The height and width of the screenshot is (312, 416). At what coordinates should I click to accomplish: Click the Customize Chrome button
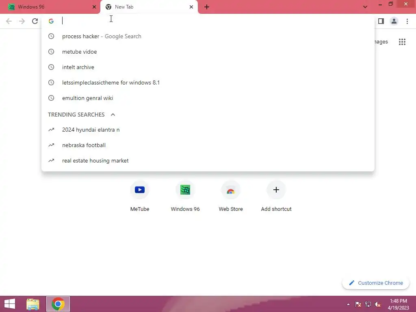(x=376, y=283)
